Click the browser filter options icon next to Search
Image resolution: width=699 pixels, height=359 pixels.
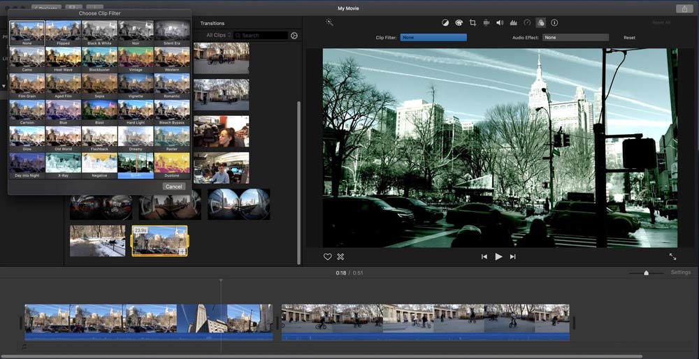tap(294, 36)
